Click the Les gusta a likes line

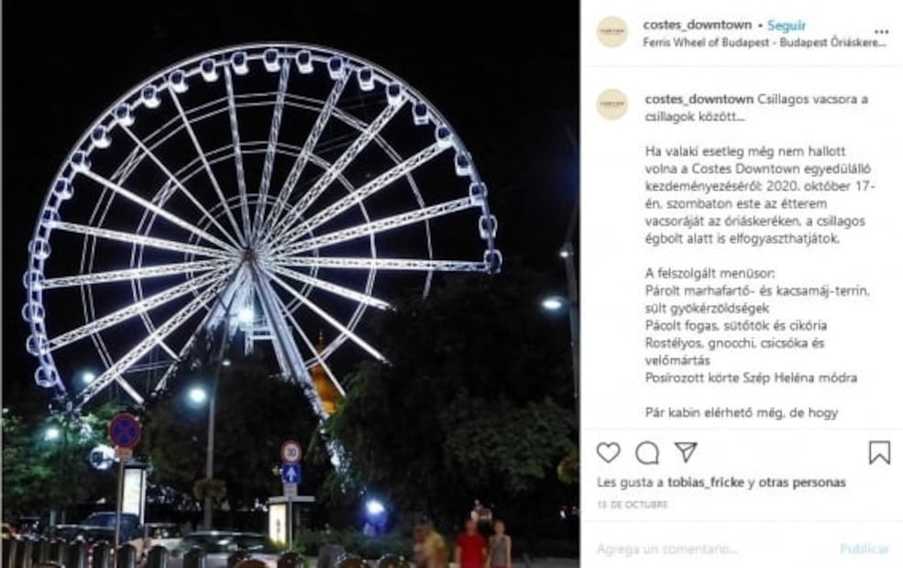click(x=721, y=482)
